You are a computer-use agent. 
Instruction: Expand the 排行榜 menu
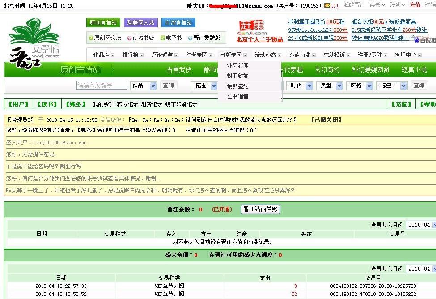click(133, 55)
